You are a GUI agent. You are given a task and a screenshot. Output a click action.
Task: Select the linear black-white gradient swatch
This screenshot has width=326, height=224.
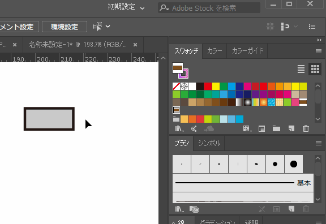239,102
